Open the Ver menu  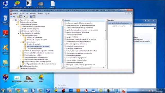tap(27, 14)
